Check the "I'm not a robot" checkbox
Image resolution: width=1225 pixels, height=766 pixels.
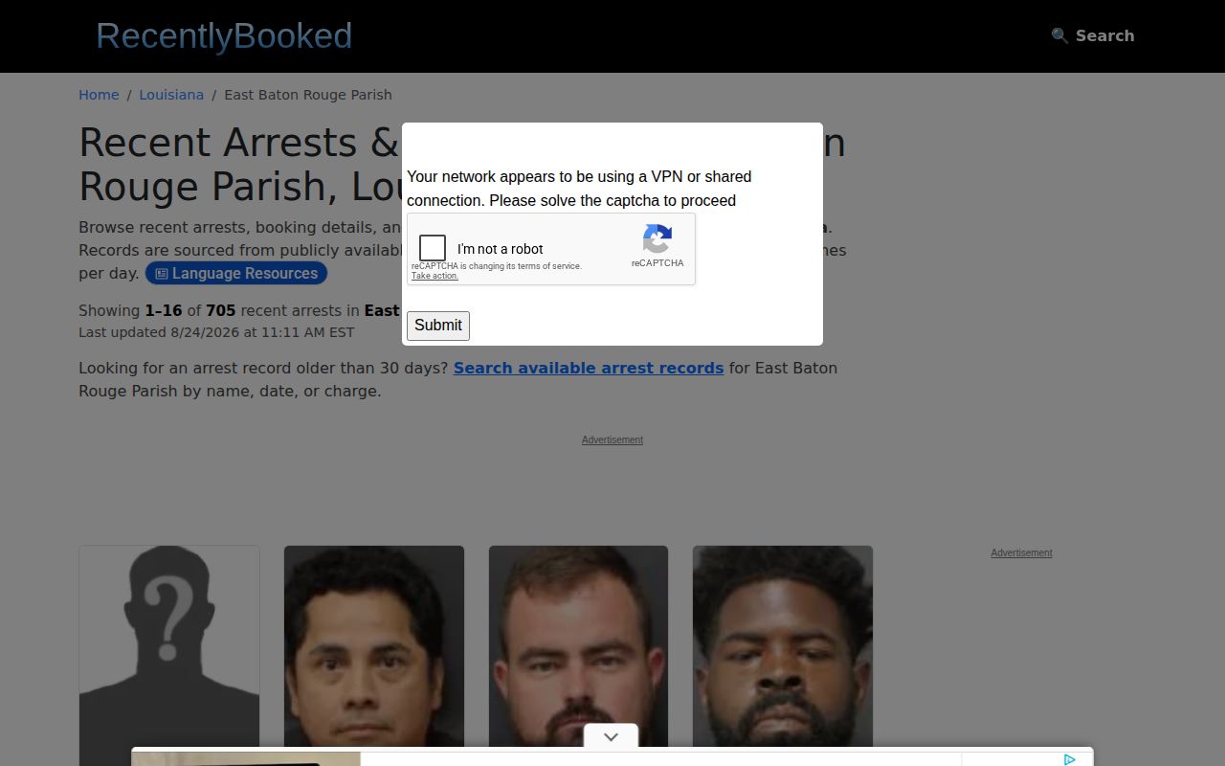click(433, 248)
